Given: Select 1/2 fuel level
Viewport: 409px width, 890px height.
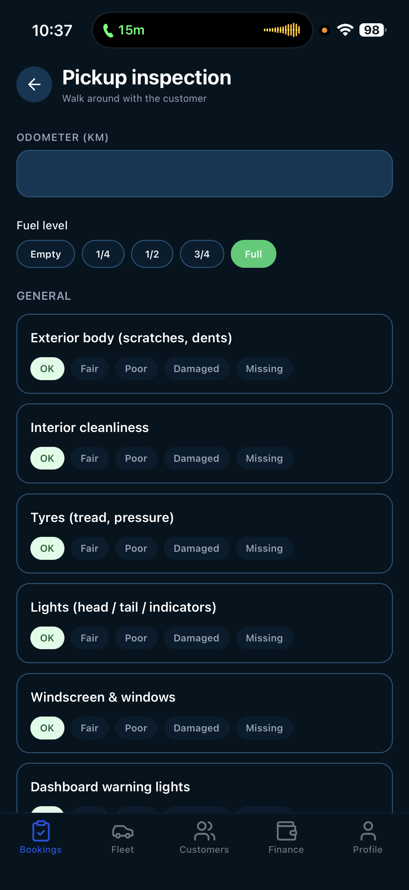Looking at the screenshot, I should click(x=152, y=254).
